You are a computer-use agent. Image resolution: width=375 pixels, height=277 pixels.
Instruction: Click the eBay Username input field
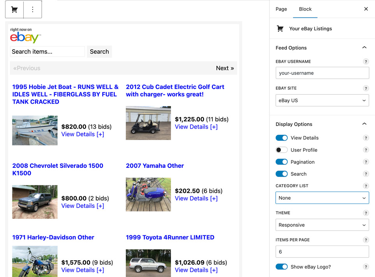tap(322, 73)
